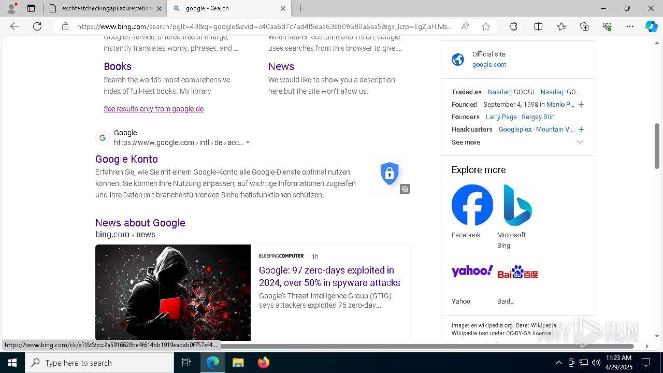Image resolution: width=663 pixels, height=373 pixels.
Task: Open the Googleplex headquarters link
Action: pos(515,130)
